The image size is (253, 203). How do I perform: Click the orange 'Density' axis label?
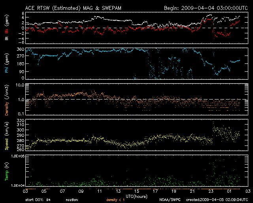[x=7, y=109]
